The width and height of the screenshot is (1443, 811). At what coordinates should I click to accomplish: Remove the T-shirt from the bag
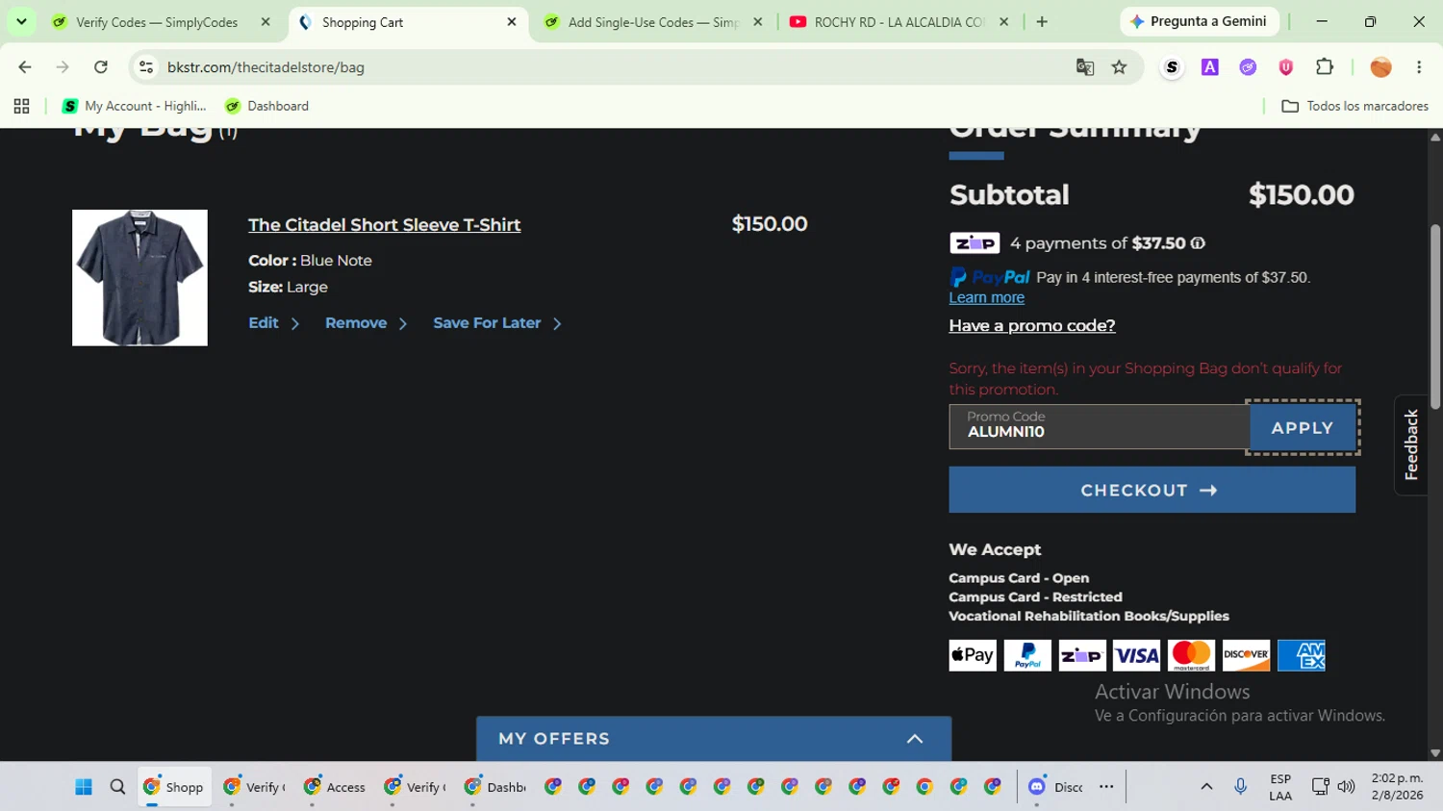tap(367, 323)
